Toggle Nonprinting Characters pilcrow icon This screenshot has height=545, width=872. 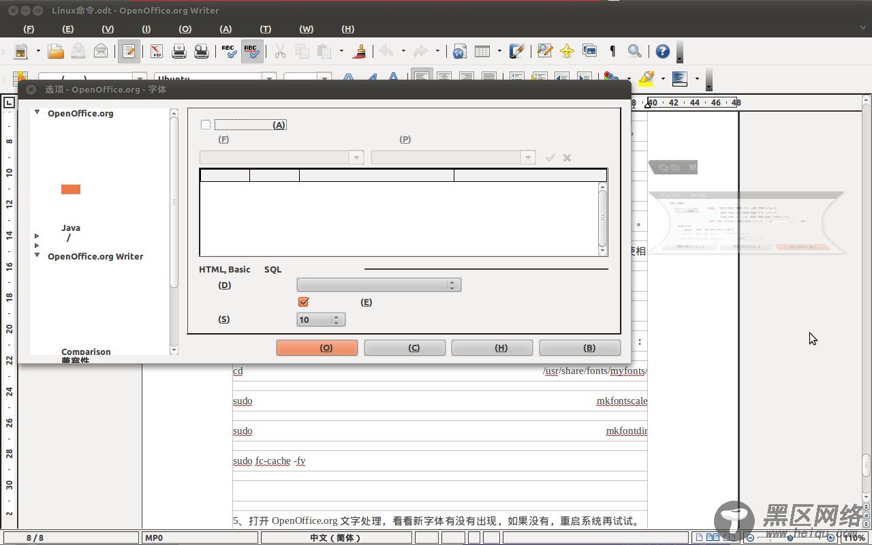tap(612, 51)
